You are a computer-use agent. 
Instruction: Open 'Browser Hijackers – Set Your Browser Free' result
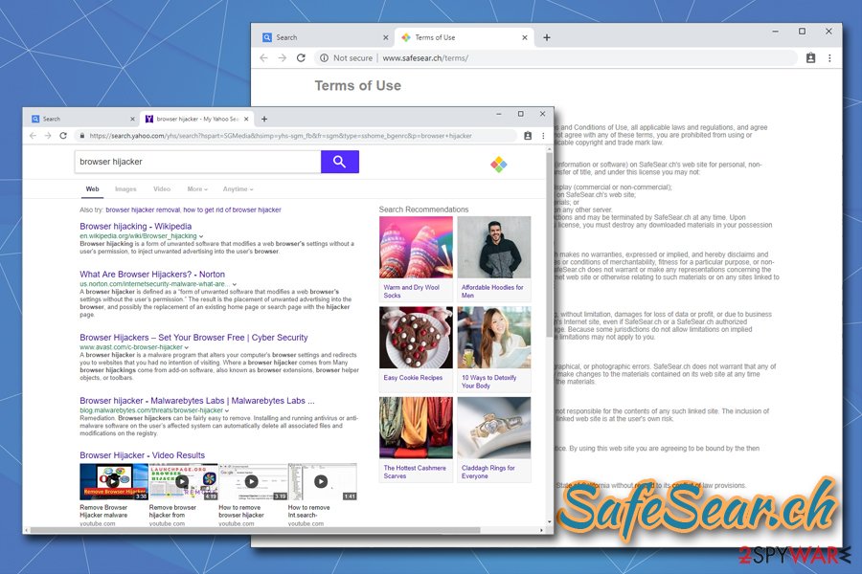(x=193, y=338)
